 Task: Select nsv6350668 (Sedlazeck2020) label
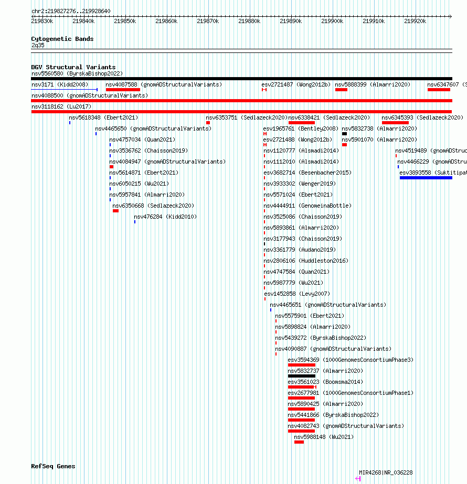pos(153,206)
